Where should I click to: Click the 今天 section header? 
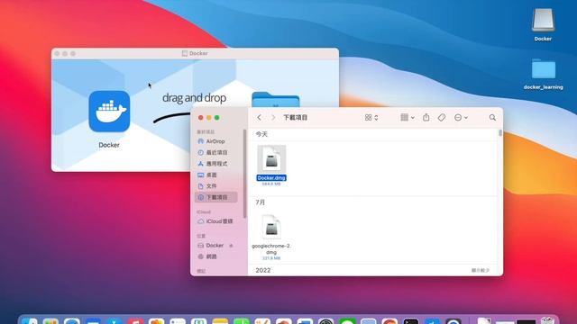261,134
